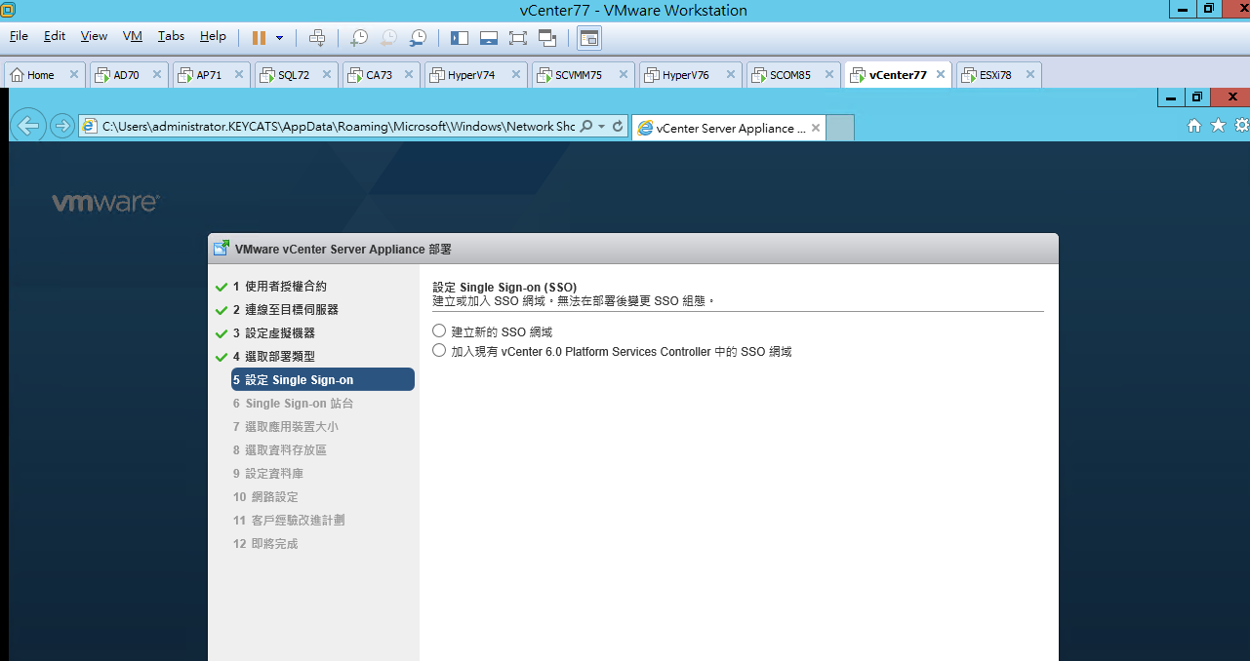1250x661 pixels.
Task: Click step 12 即將完成
Action: point(265,544)
